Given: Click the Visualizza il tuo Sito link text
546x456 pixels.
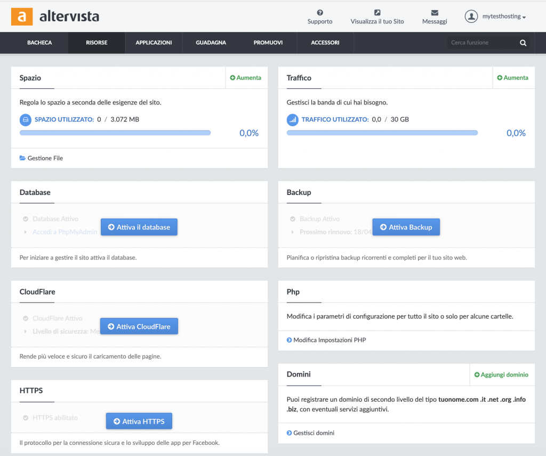Looking at the screenshot, I should pos(377,21).
